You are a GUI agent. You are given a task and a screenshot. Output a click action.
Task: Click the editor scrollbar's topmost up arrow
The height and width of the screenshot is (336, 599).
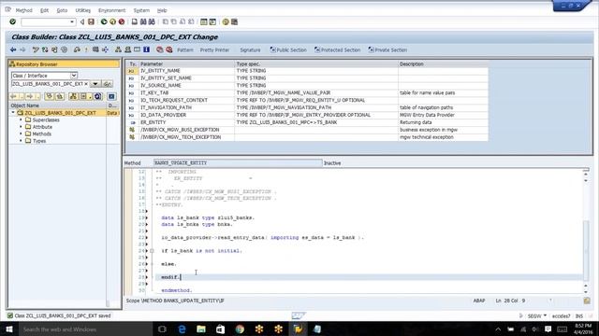[586, 175]
